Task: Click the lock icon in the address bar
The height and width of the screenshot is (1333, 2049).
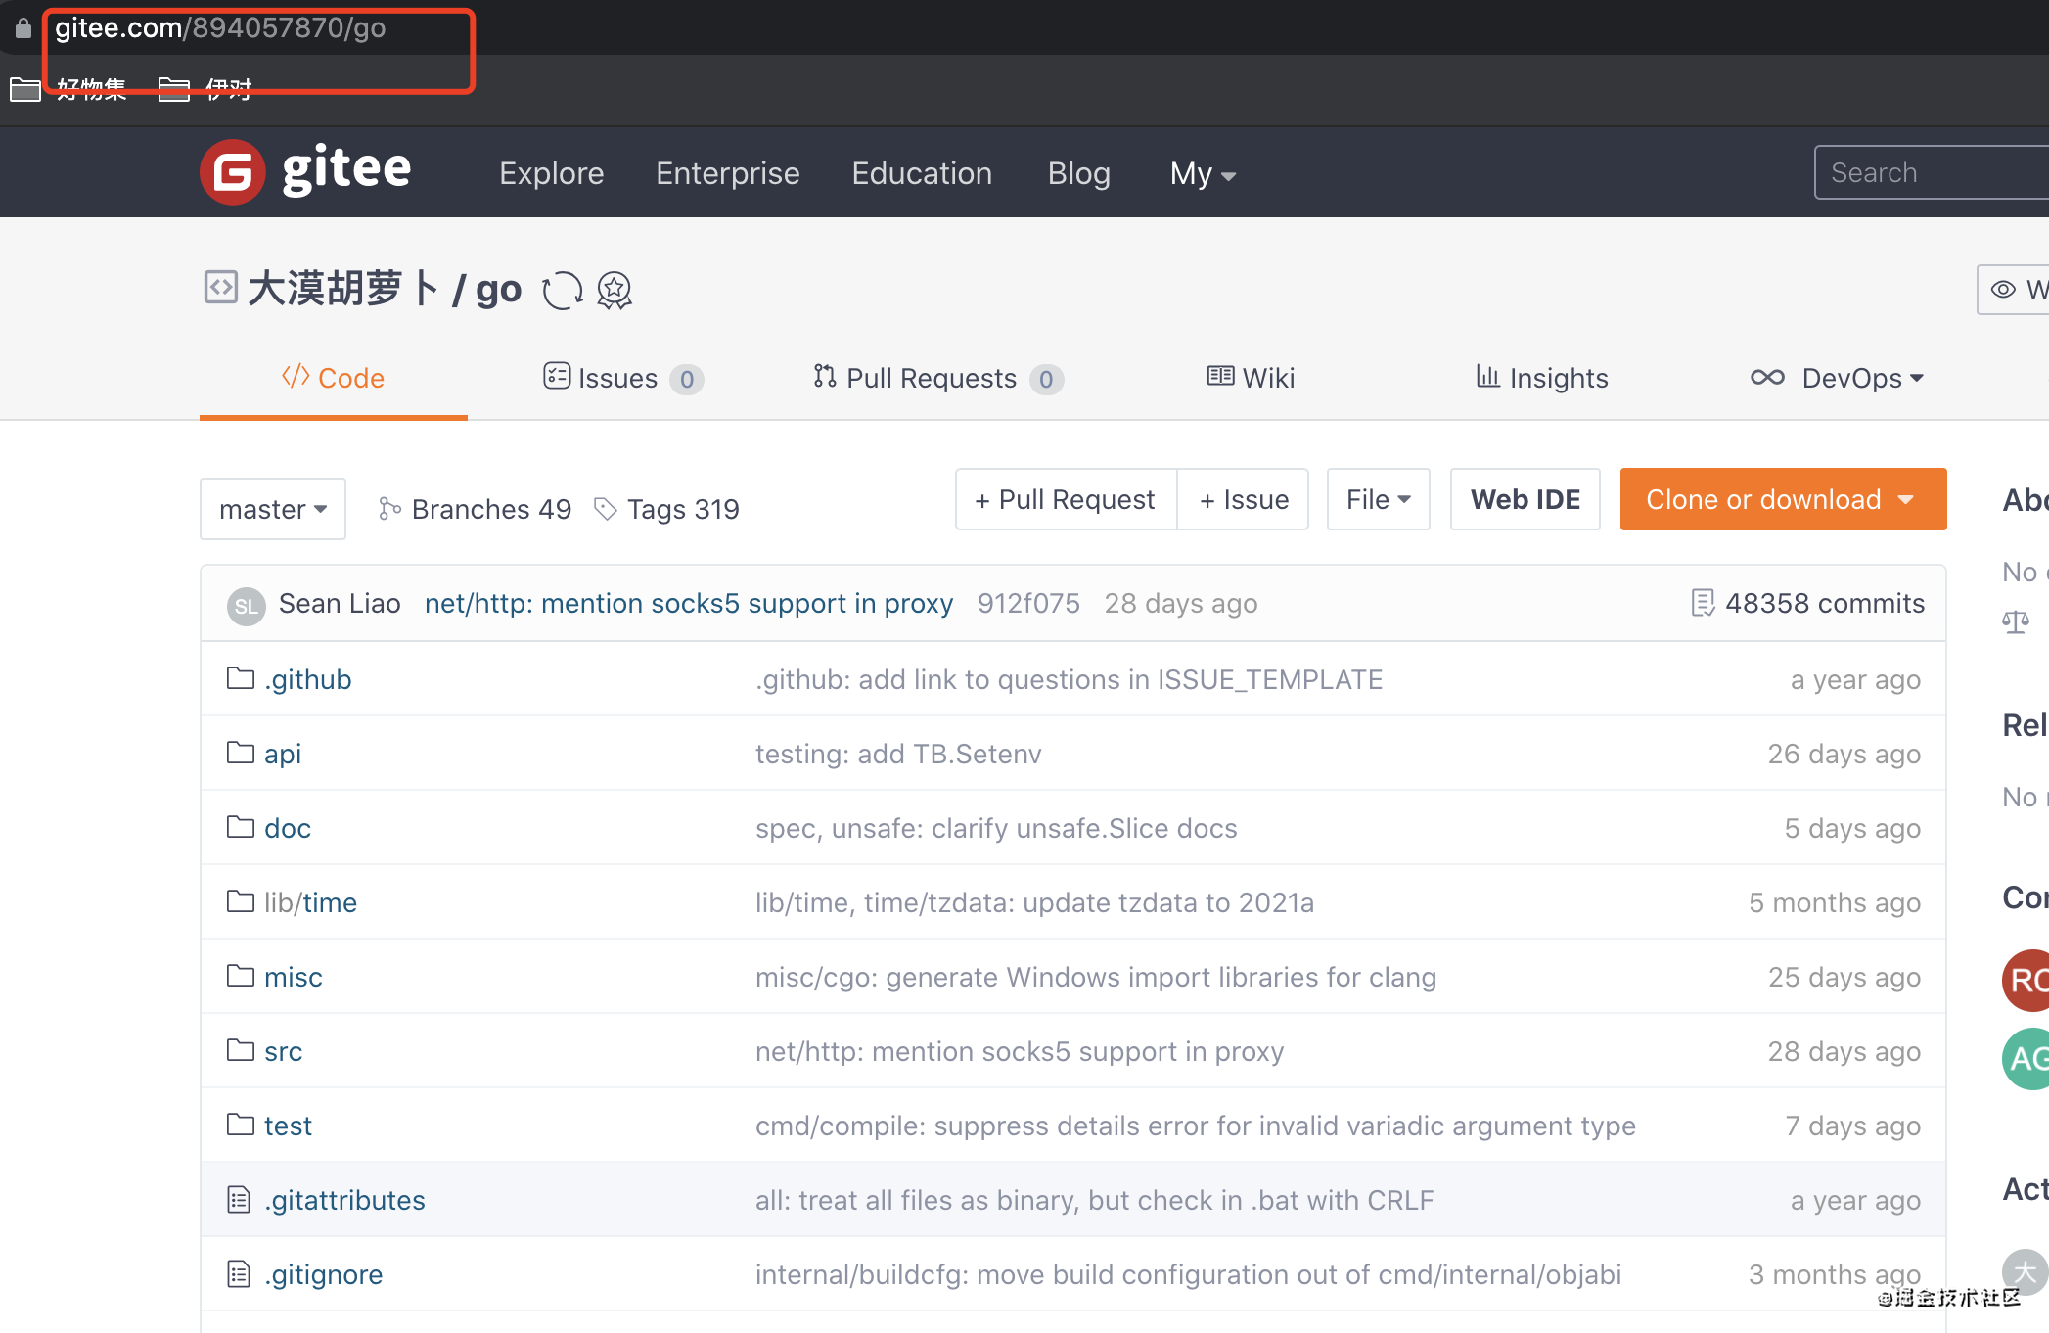Action: click(x=23, y=28)
